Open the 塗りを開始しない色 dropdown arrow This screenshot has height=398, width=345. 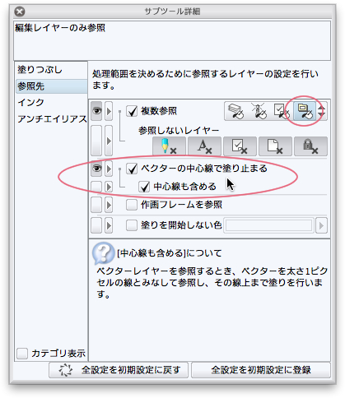click(321, 225)
